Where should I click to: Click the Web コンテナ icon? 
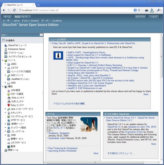click(x=9, y=98)
